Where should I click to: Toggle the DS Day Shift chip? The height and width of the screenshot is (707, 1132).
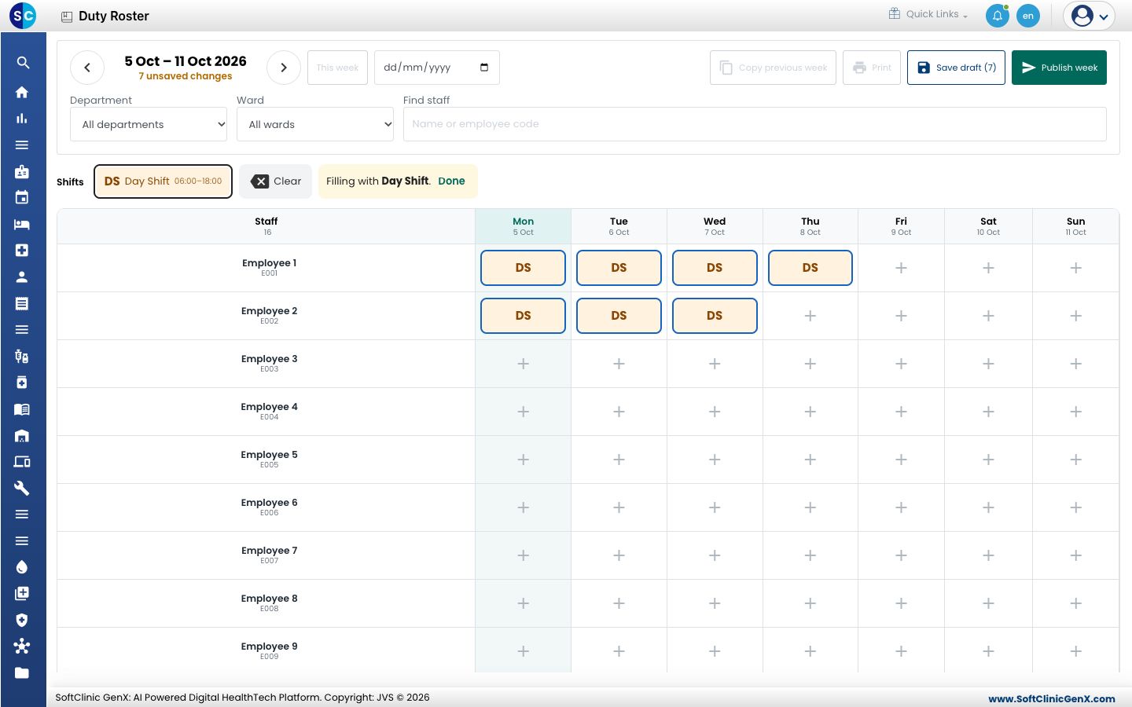coord(163,181)
